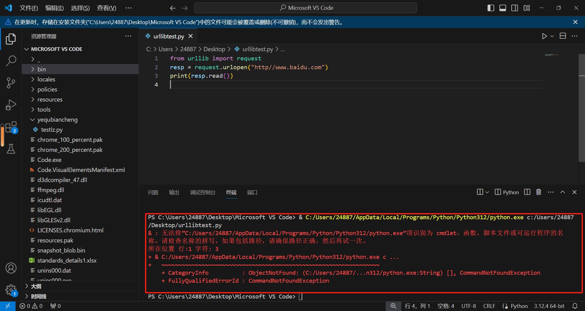Open the Extensions view icon
The image size is (585, 311).
[11, 127]
